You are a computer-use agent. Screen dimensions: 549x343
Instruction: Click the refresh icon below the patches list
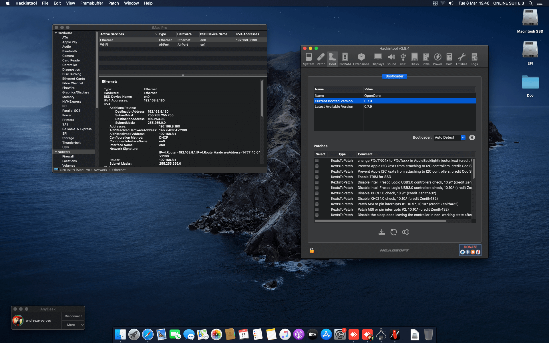click(394, 232)
